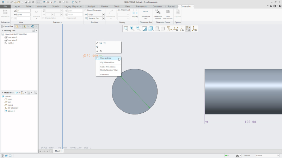Open the Datum Display Filters icon
Image resolution: width=282 pixels, height=158 pixels.
pos(170,29)
